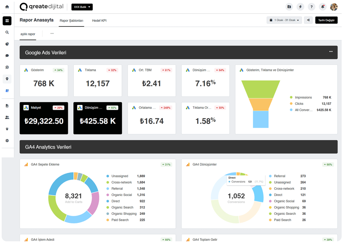This screenshot has width=343, height=243.
Task: Click the lightning bolt icon in the header
Action: (x=300, y=7)
